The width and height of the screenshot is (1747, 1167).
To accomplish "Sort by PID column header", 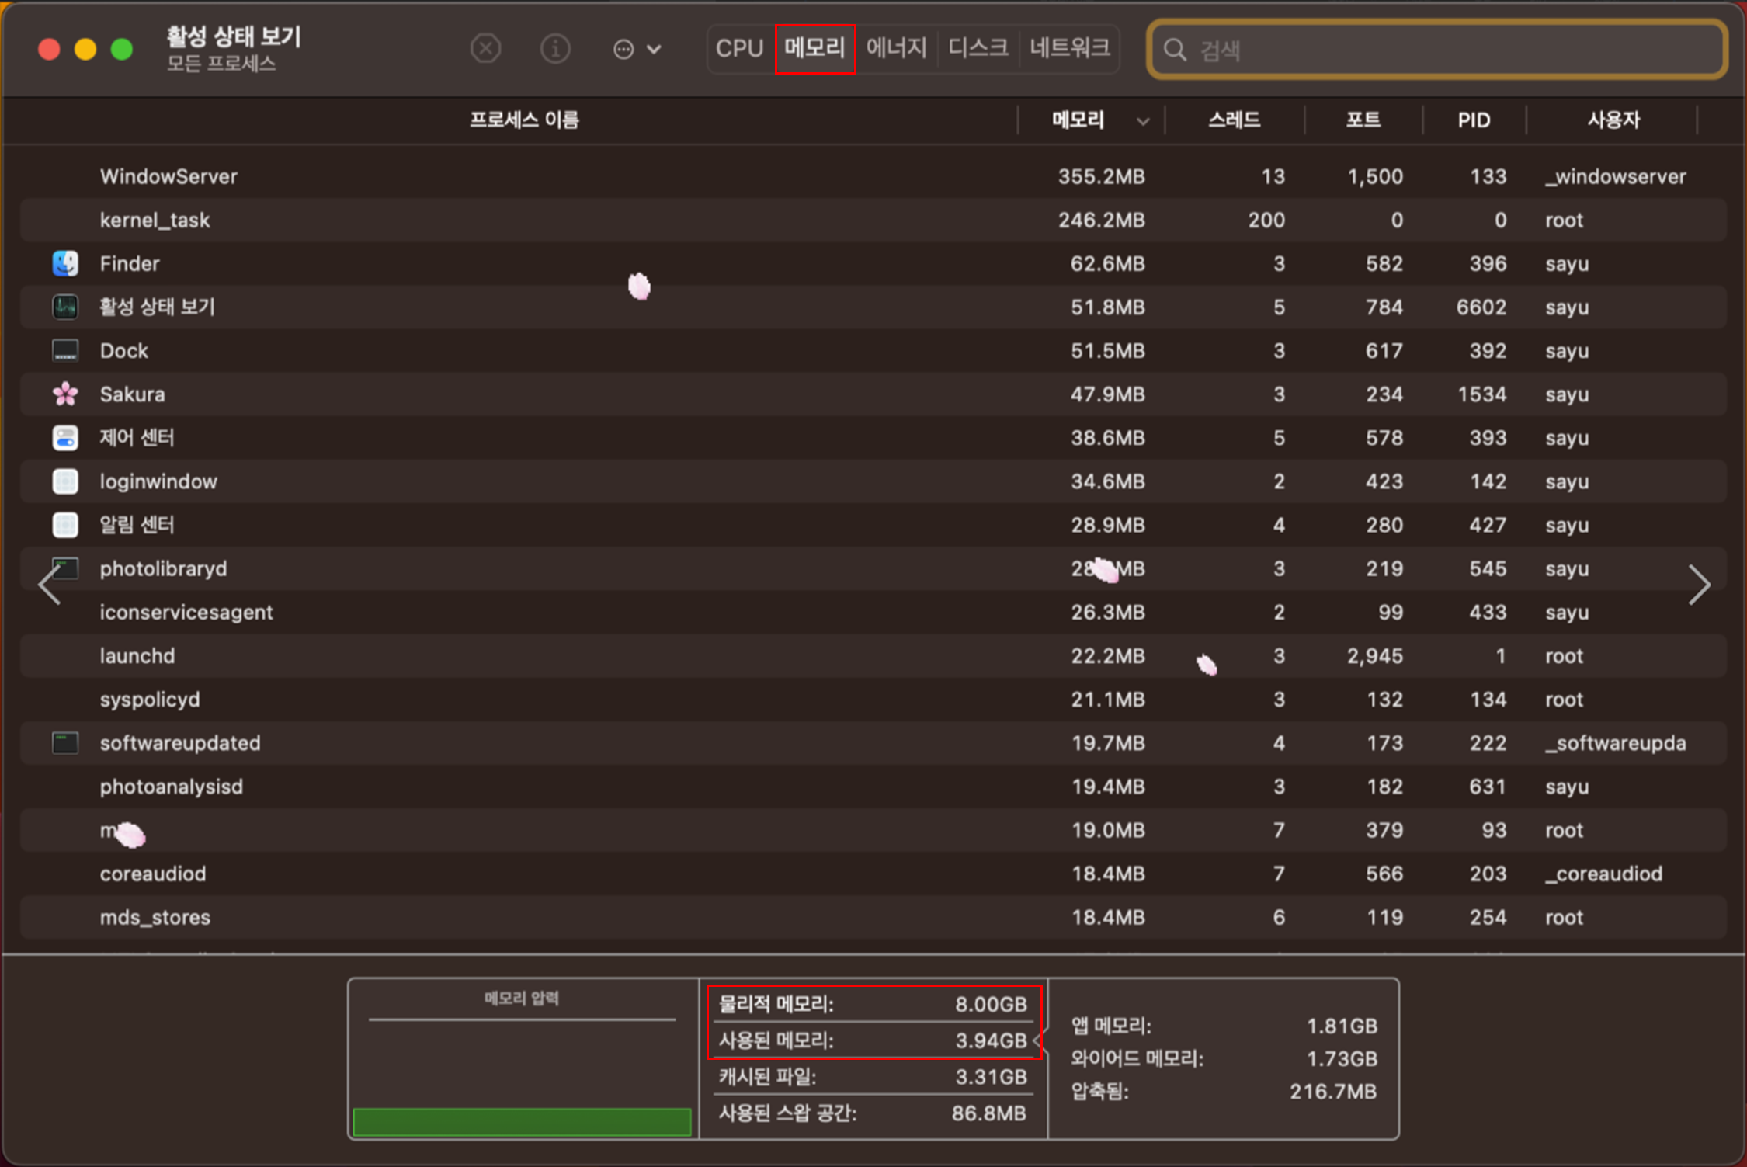I will 1473,120.
